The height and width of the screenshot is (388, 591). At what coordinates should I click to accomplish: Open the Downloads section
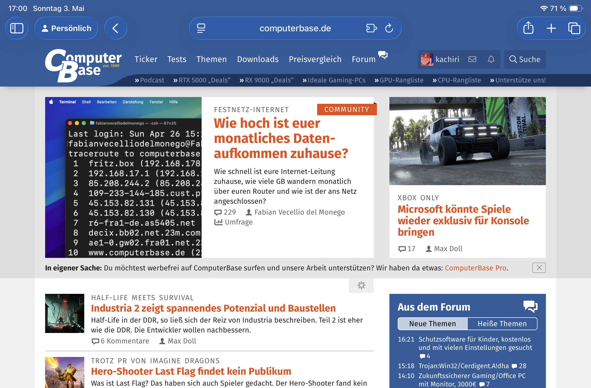coord(258,59)
